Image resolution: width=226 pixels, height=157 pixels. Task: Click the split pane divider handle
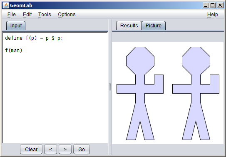click(x=110, y=87)
